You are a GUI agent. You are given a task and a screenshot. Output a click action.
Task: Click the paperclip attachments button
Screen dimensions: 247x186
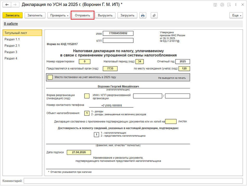pyautogui.click(x=154, y=15)
